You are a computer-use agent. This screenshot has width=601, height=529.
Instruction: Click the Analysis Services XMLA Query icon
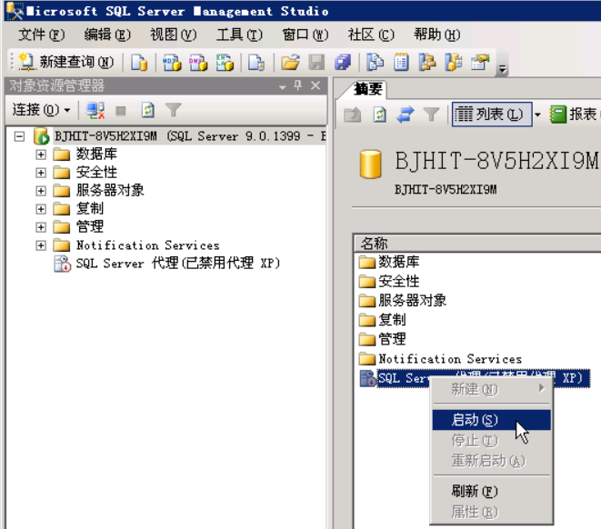point(225,63)
